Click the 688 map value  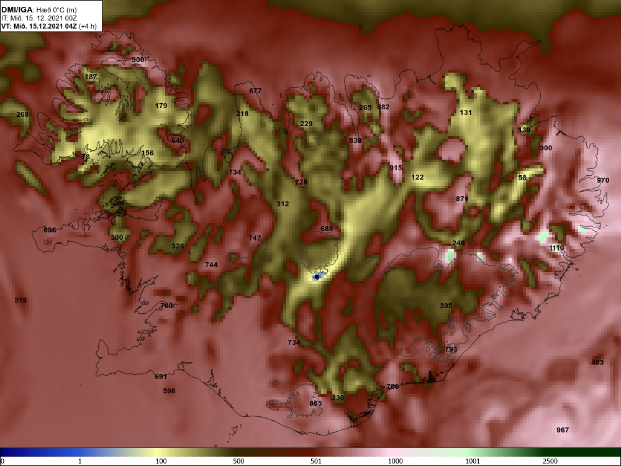click(x=327, y=229)
